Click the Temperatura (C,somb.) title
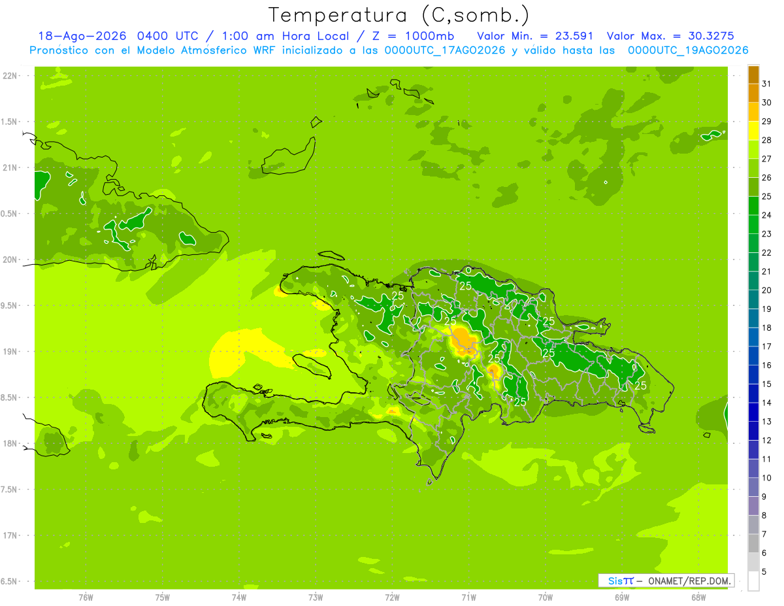The image size is (784, 606). (x=399, y=15)
